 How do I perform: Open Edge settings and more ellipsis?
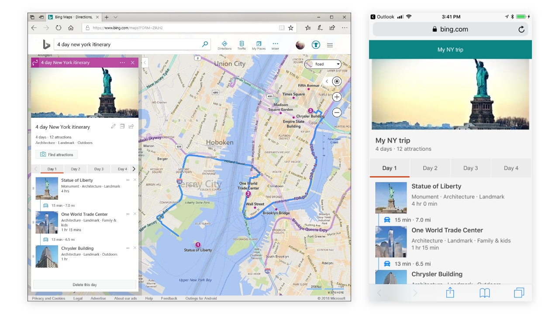click(344, 27)
